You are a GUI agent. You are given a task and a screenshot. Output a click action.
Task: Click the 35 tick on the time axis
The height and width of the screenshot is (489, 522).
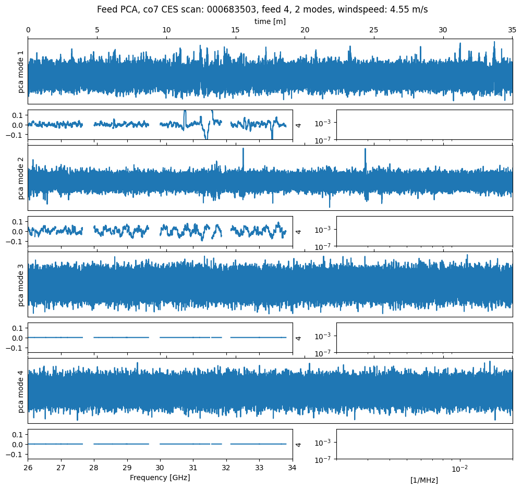coord(512,31)
